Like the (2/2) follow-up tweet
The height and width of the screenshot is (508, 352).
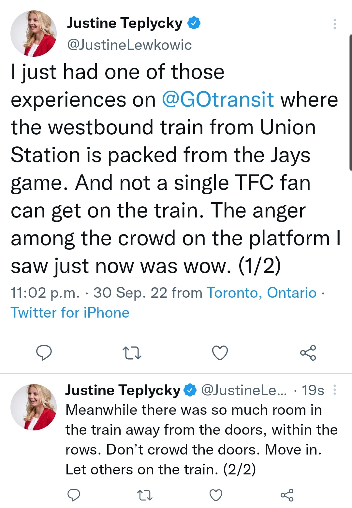216,495
